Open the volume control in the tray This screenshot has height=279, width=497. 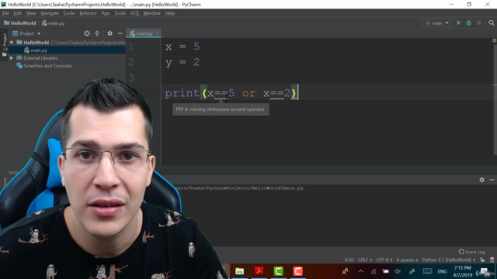398,271
